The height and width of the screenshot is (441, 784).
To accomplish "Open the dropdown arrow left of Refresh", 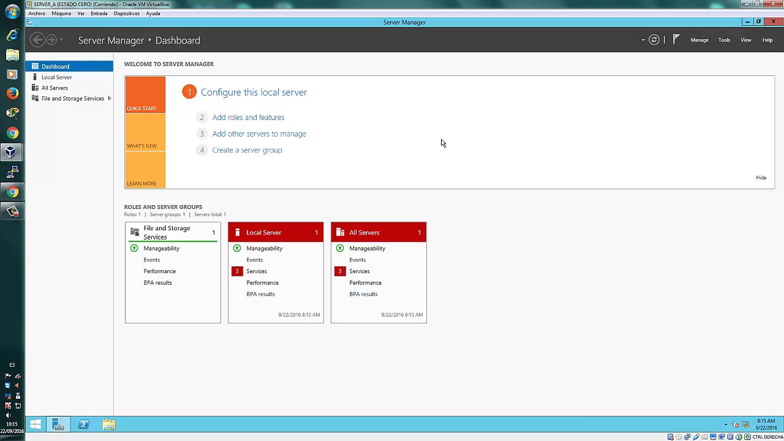I will pyautogui.click(x=643, y=40).
